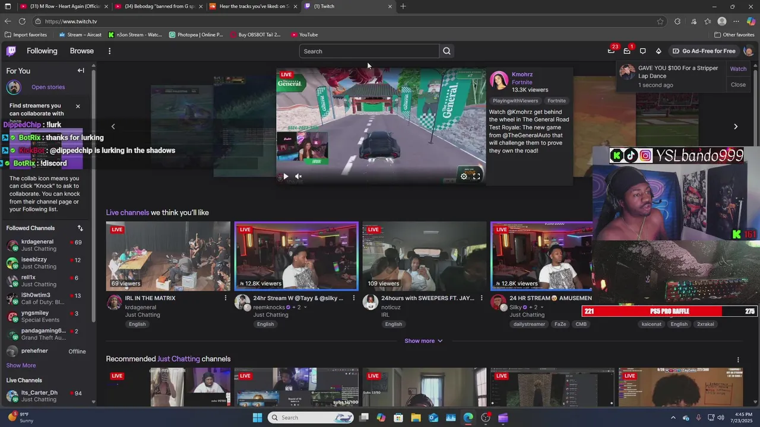Open weather widget showing 91°F
This screenshot has width=760, height=427.
[x=20, y=418]
